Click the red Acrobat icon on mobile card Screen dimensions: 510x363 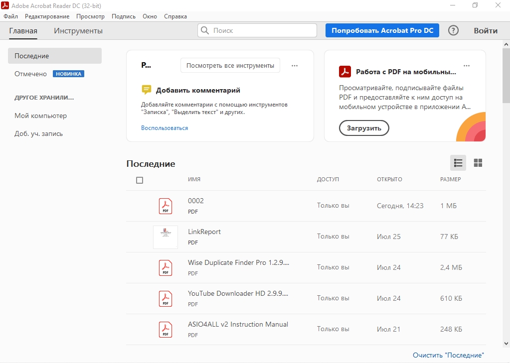point(345,72)
